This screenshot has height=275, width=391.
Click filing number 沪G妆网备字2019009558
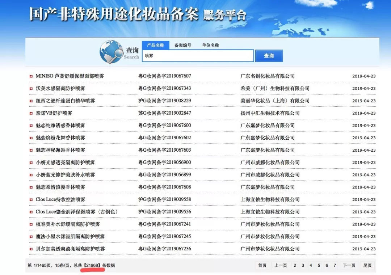tap(165, 199)
